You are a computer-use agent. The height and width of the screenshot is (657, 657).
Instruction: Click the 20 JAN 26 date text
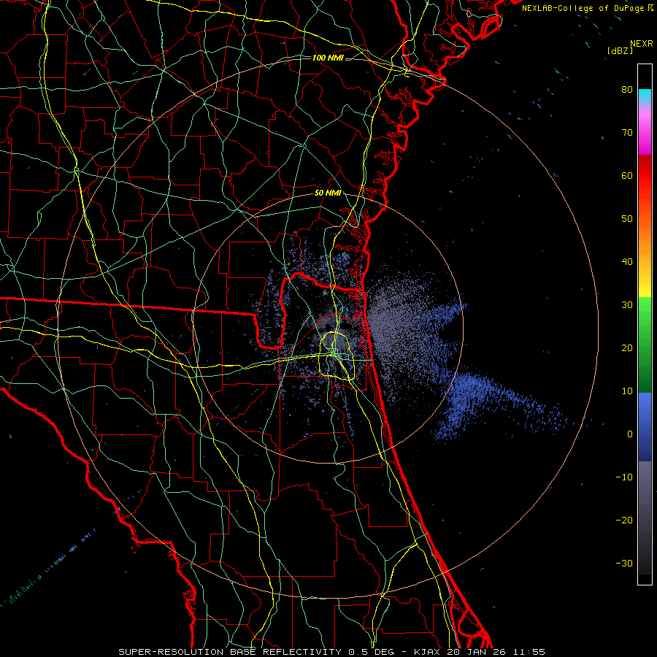[478, 652]
